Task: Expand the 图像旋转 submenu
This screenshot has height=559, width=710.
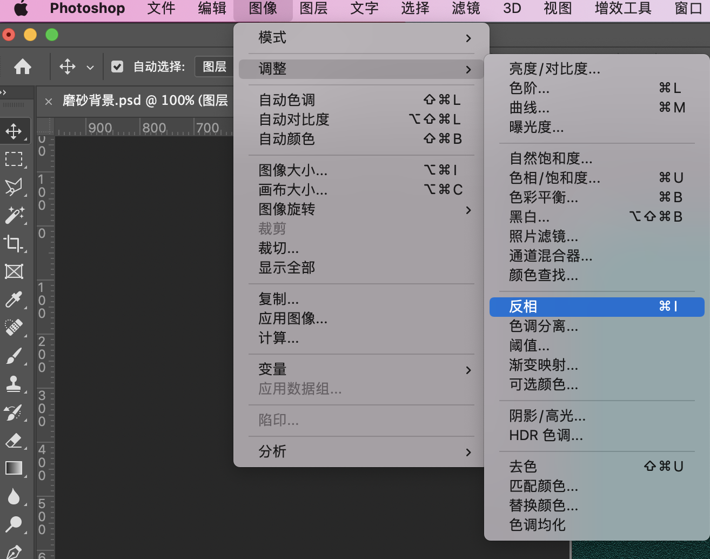Action: tap(361, 209)
